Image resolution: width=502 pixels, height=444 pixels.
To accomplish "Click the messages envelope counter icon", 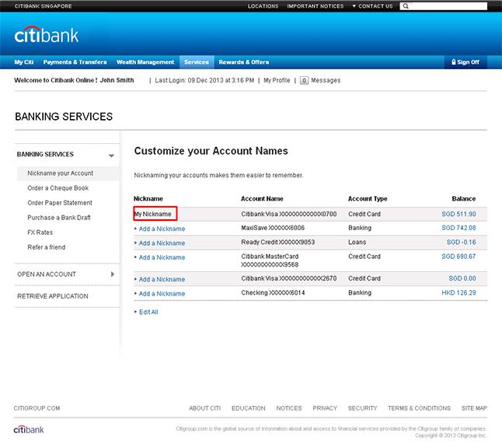I will pyautogui.click(x=304, y=80).
